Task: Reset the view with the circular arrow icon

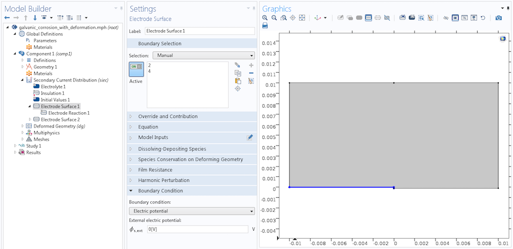Action: click(483, 18)
